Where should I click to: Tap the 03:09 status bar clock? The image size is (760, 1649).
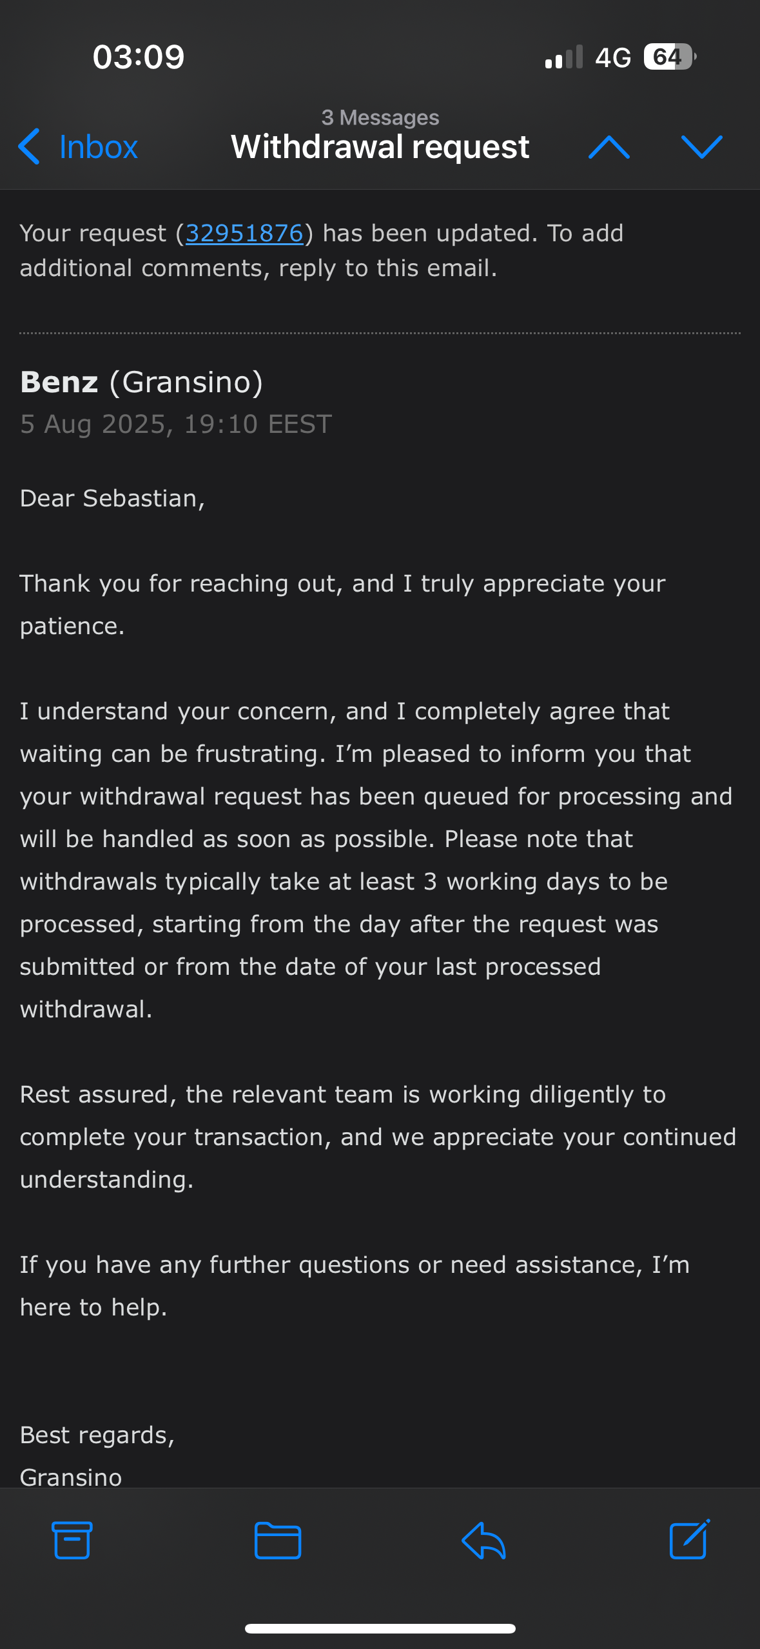(138, 57)
